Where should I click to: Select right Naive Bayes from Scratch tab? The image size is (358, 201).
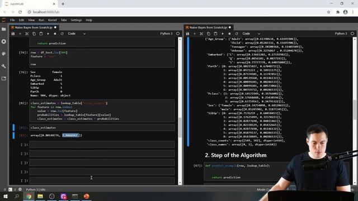(208, 27)
